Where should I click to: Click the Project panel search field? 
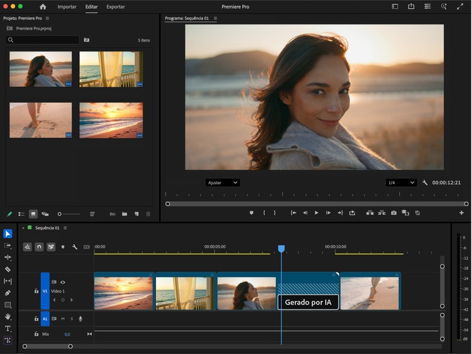42,40
